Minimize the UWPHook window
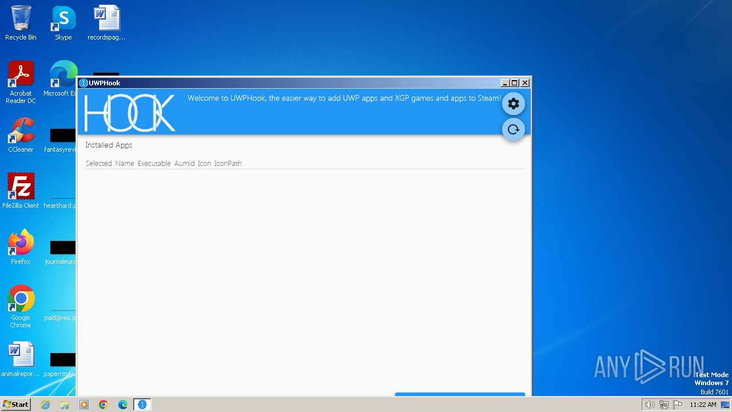732x412 pixels. pyautogui.click(x=505, y=83)
